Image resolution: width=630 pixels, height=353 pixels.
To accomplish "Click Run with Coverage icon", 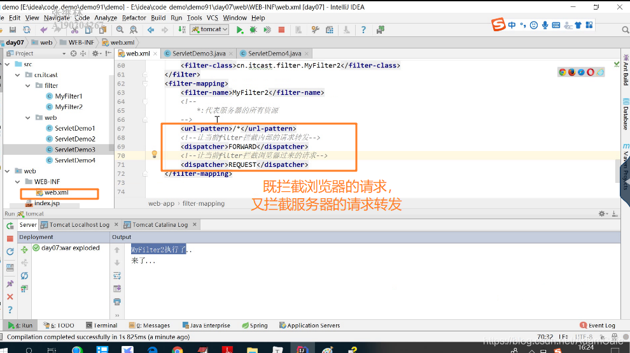I will coord(267,30).
